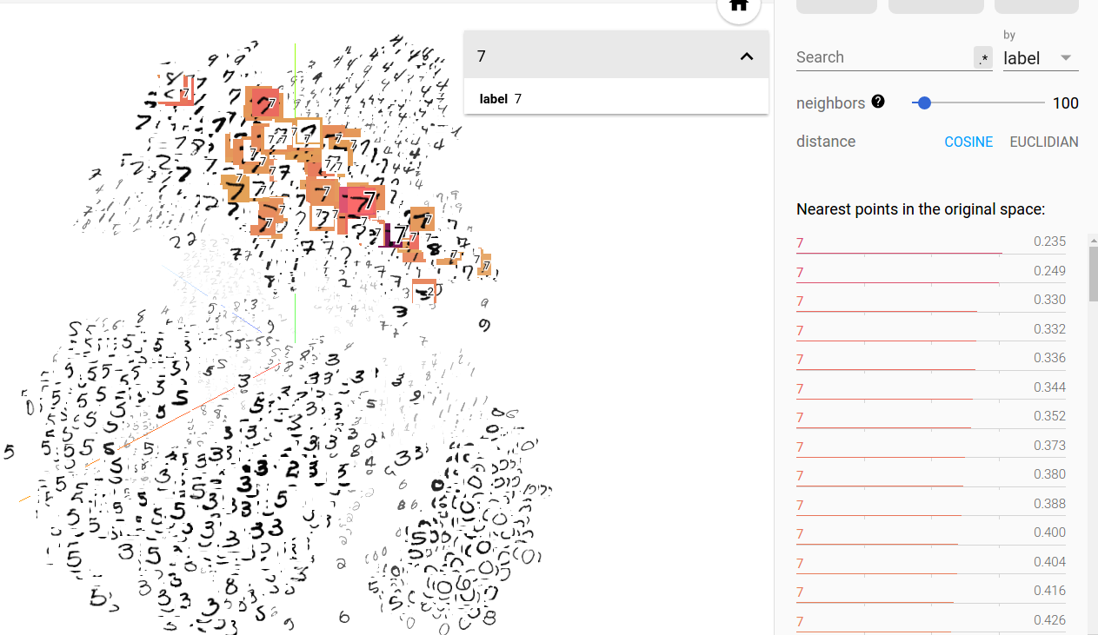Screen dimensions: 1098x635
Task: Select the neighbor entry at distance 0.352
Action: 930,418
